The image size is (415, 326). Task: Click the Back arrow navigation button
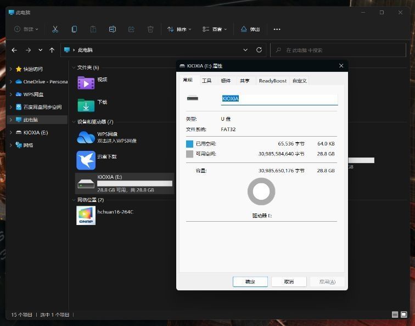[15, 50]
